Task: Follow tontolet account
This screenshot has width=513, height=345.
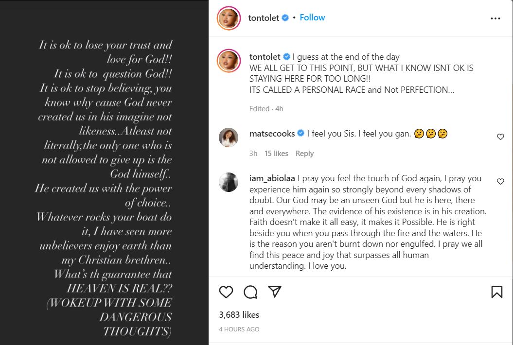Action: 312,17
